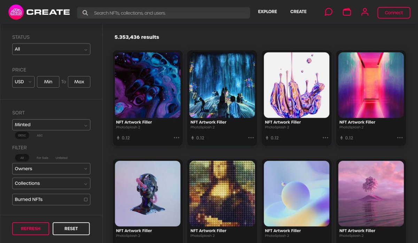Open the chat messages icon
Image resolution: width=418 pixels, height=243 pixels.
[328, 12]
